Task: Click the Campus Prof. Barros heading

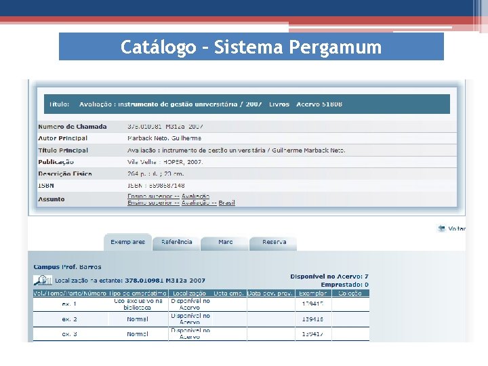Action: [67, 267]
